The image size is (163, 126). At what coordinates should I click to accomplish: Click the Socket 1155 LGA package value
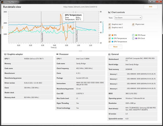coord(82,78)
